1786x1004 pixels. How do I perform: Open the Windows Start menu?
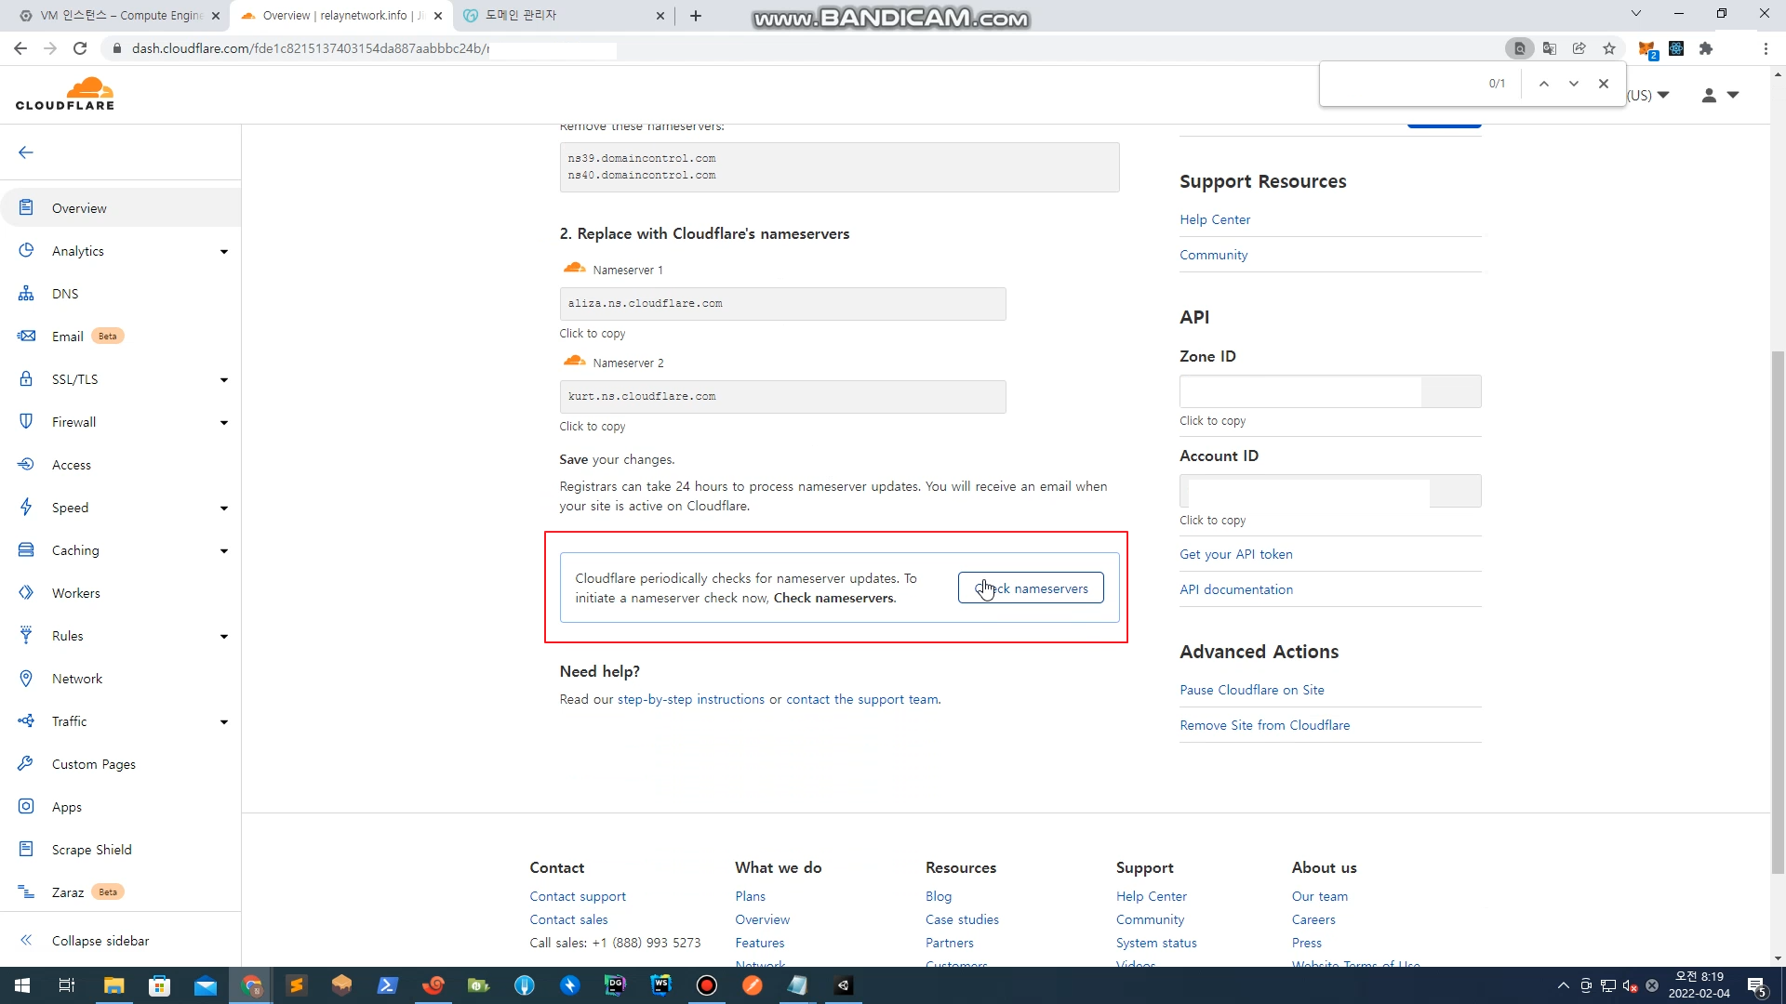[22, 985]
